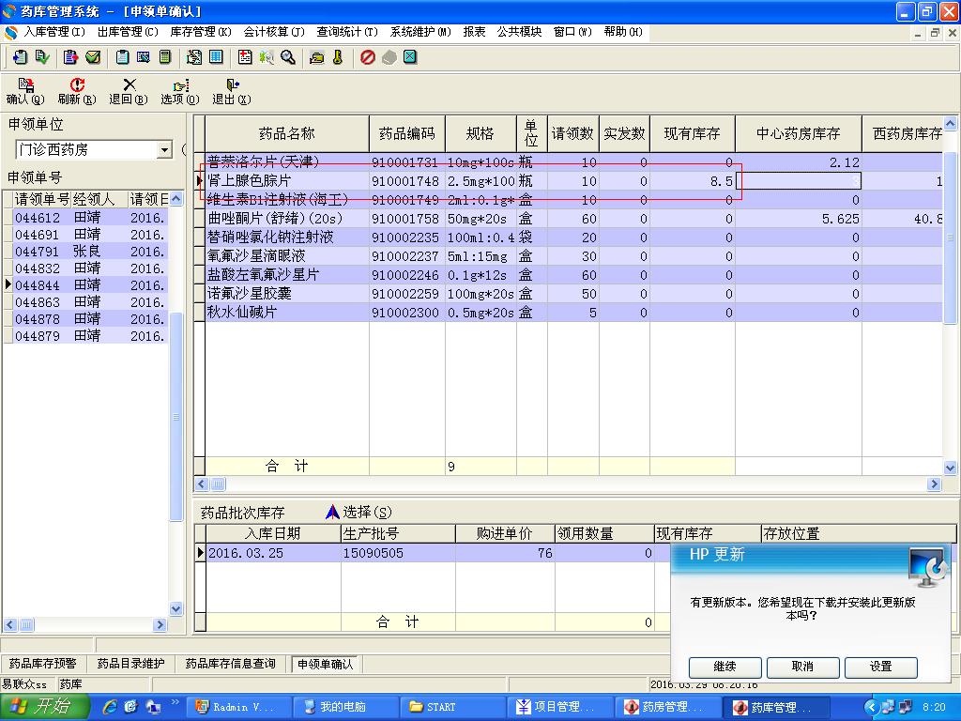The width and height of the screenshot is (961, 721).
Task: Open the 报表 menu
Action: 474,32
